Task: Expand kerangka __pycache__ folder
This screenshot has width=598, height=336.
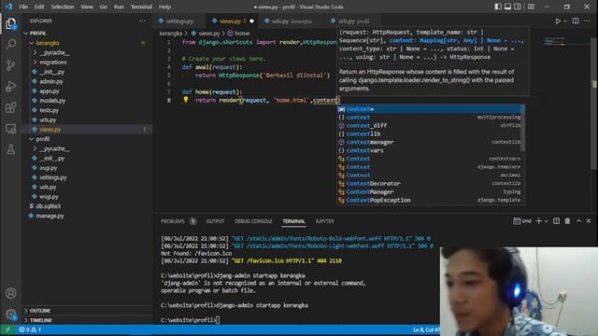Action: pos(88,52)
